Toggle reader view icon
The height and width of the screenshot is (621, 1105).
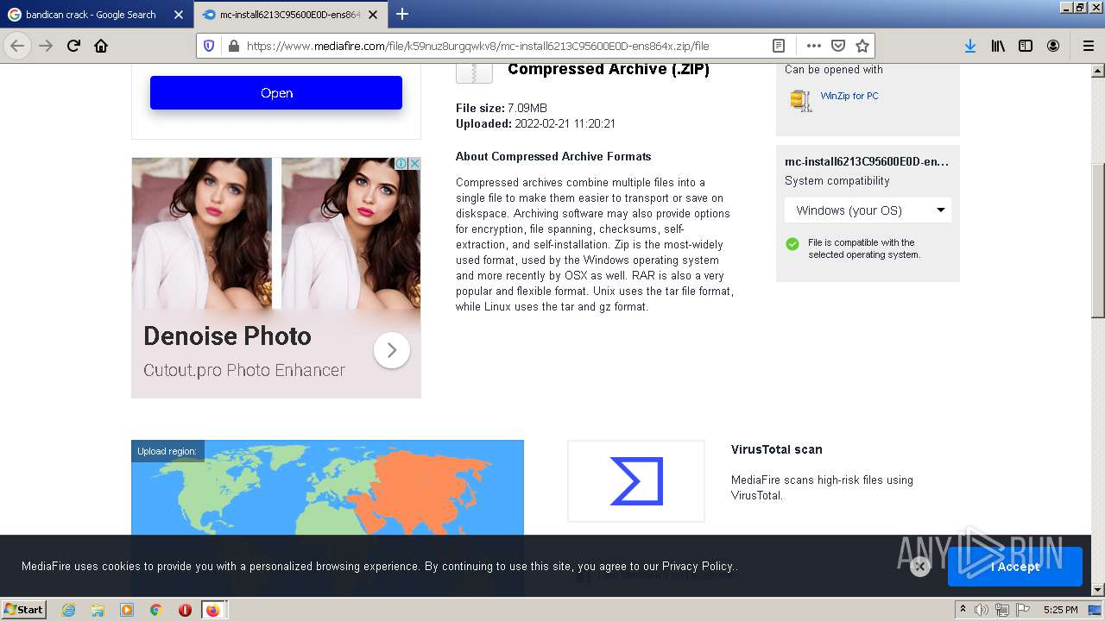click(778, 46)
